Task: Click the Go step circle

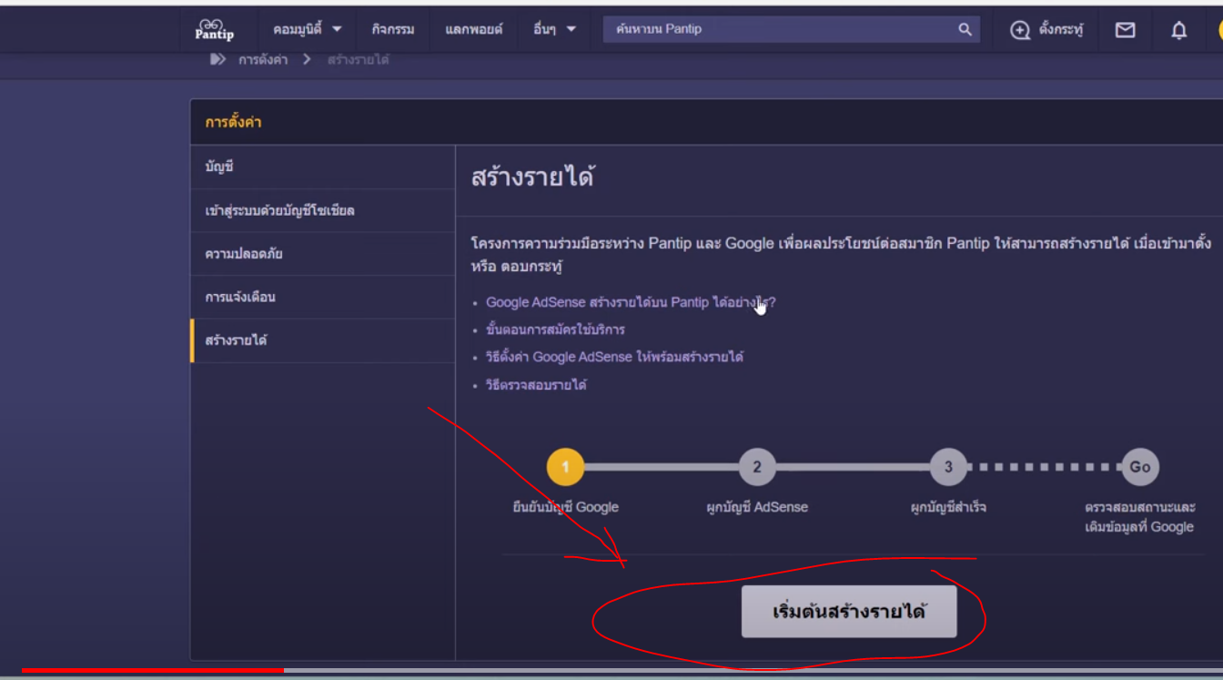Action: coord(1140,467)
